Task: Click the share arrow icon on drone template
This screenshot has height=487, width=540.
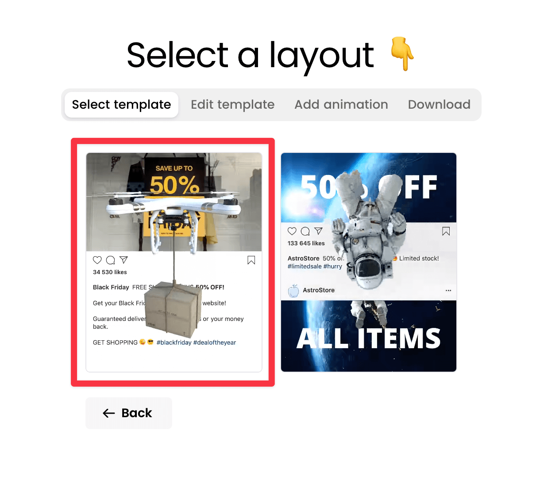Action: [x=123, y=260]
